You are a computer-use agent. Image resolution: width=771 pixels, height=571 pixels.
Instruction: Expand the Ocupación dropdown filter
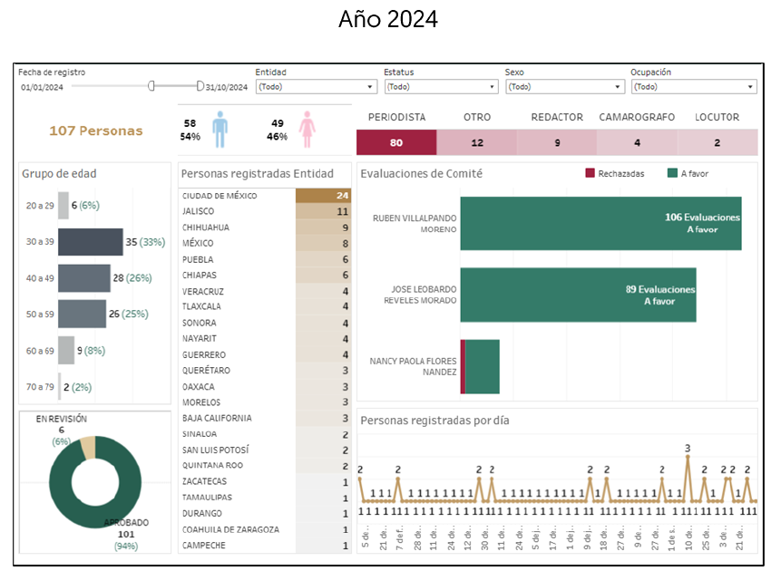[x=693, y=87]
